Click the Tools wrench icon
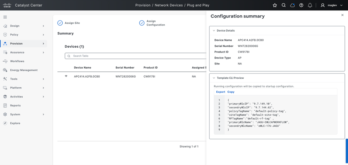Screen dimensions: 348x165 [5, 79]
